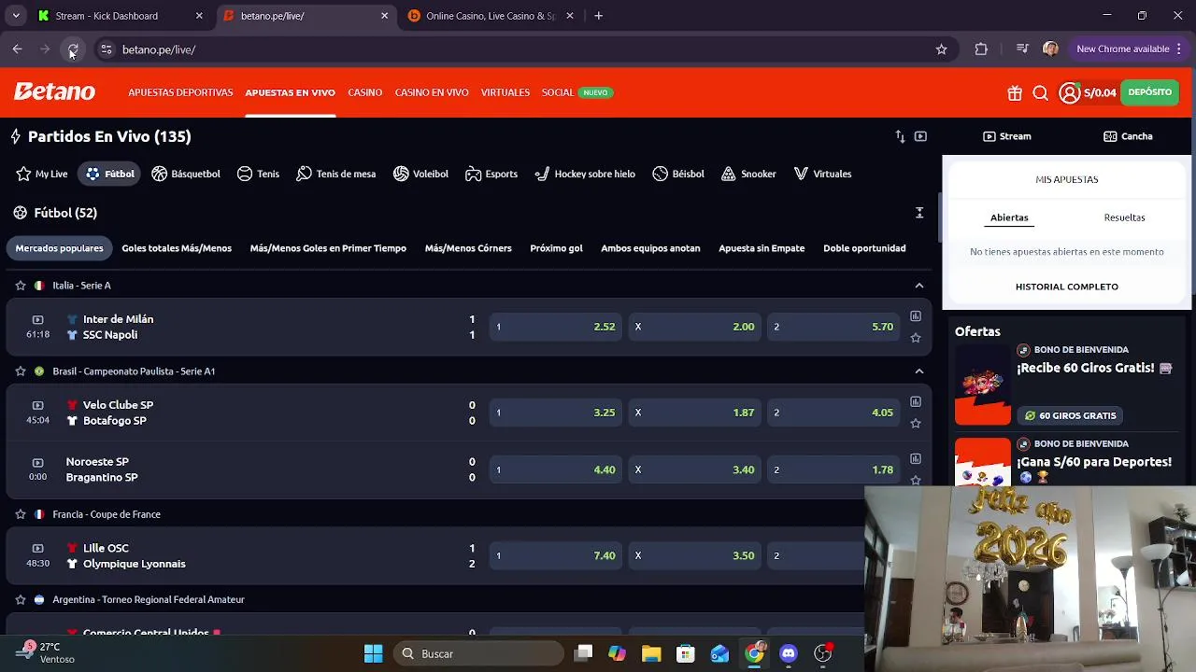This screenshot has width=1196, height=672.
Task: Favorite Argentina Torneo Regional Federal Amateur star
Action: point(20,599)
